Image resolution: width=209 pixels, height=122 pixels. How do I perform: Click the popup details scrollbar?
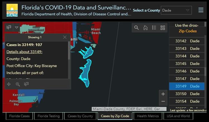click(69, 51)
